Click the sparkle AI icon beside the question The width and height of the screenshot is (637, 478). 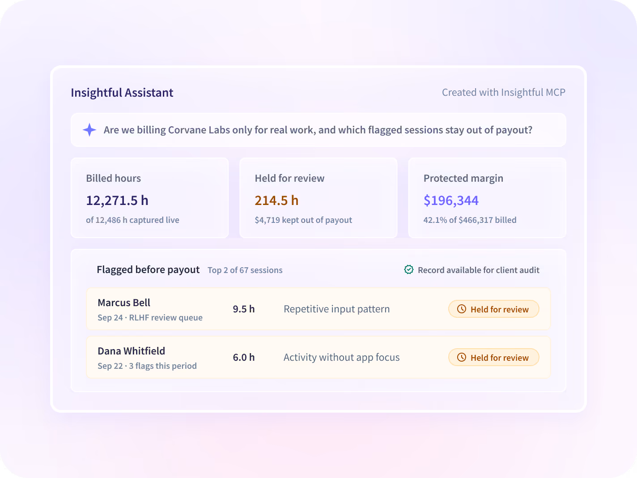click(89, 130)
